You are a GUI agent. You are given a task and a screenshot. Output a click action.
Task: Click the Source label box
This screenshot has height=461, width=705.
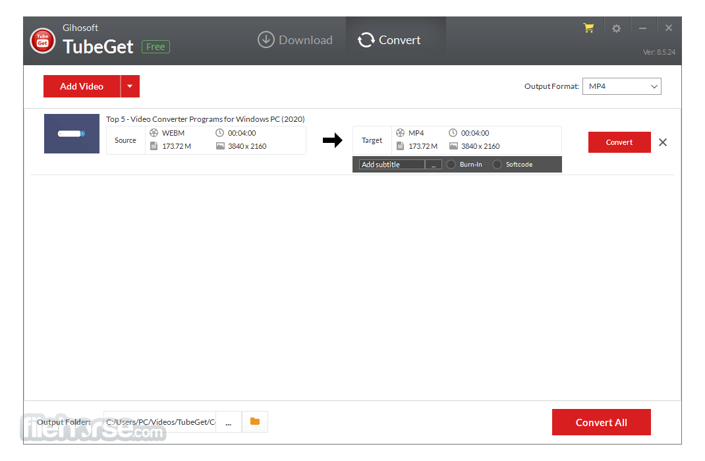click(125, 140)
